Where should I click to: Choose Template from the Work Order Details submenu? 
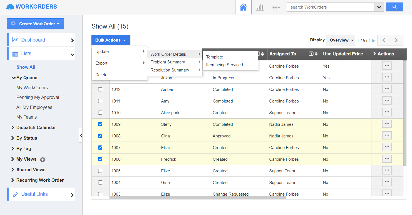coord(214,57)
